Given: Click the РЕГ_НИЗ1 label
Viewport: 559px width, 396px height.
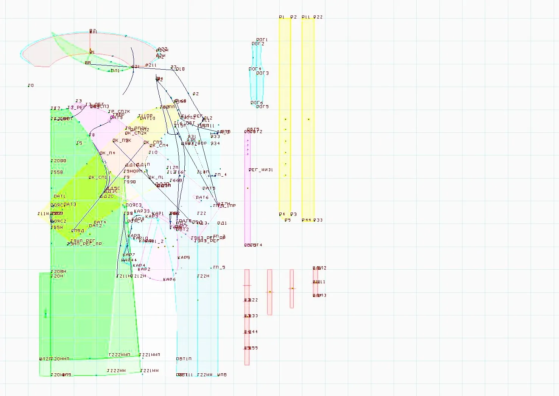Looking at the screenshot, I should pos(261,170).
